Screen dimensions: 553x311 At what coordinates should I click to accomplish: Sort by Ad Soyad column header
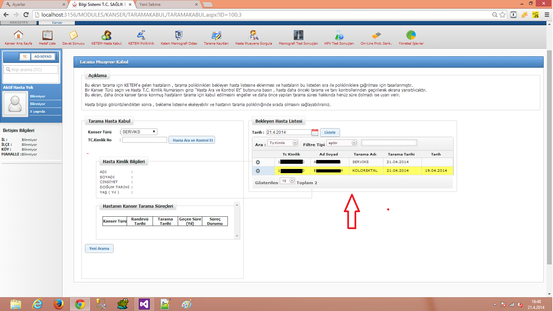click(x=329, y=154)
